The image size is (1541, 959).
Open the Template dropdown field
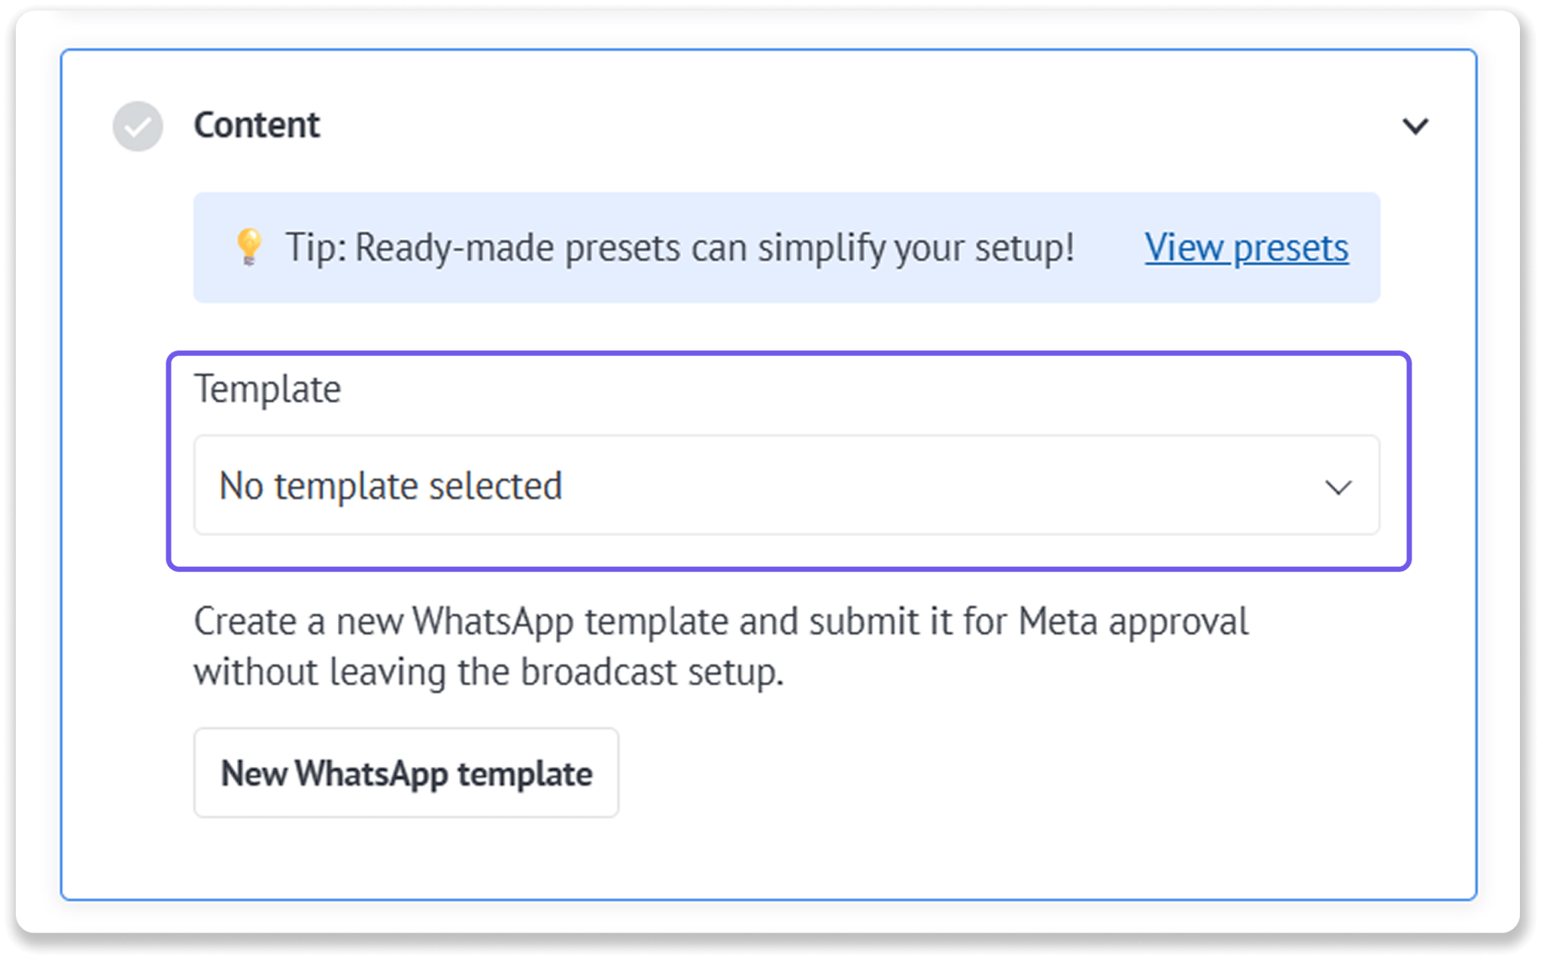tap(786, 486)
